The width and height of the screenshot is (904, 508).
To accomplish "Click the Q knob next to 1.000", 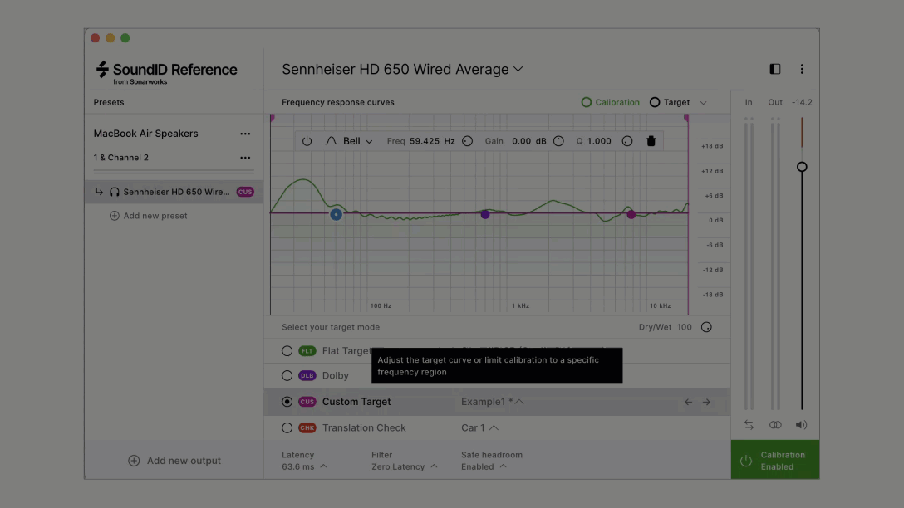I will click(627, 141).
